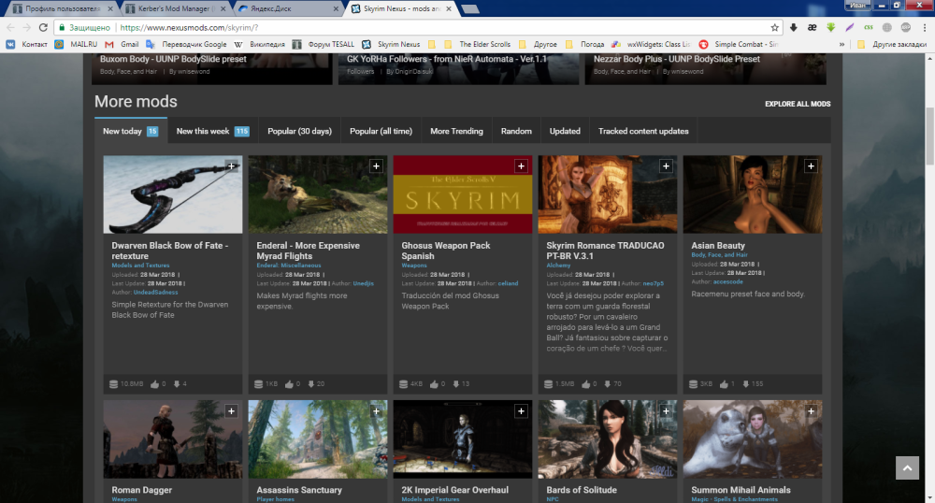Open the Погода bookmark folder
The width and height of the screenshot is (935, 503).
coord(584,44)
